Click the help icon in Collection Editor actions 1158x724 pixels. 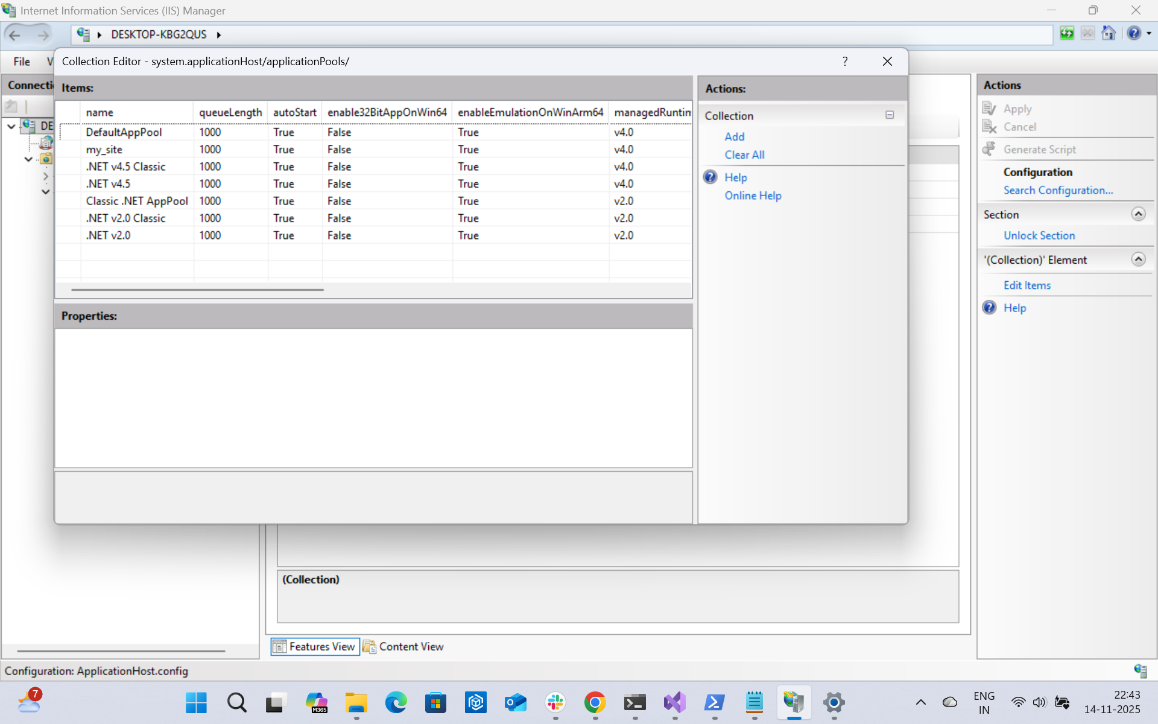click(710, 177)
